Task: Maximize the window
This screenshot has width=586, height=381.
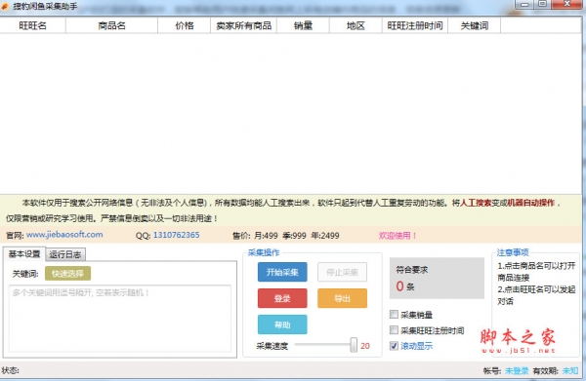Action: point(542,4)
